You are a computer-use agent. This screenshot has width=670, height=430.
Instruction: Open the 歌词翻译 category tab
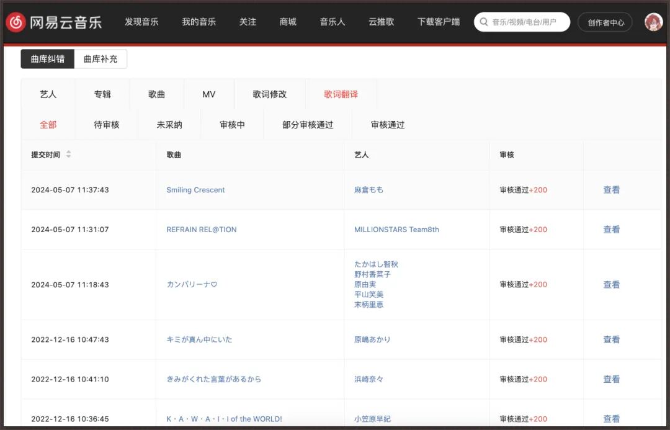(x=341, y=94)
